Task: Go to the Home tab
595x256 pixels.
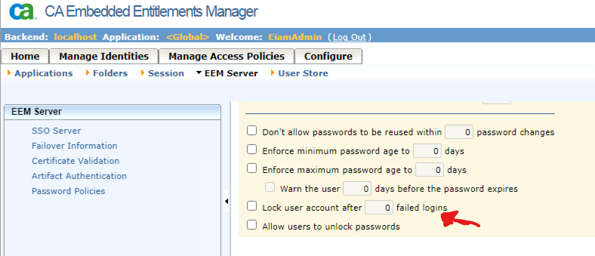Action: click(25, 56)
